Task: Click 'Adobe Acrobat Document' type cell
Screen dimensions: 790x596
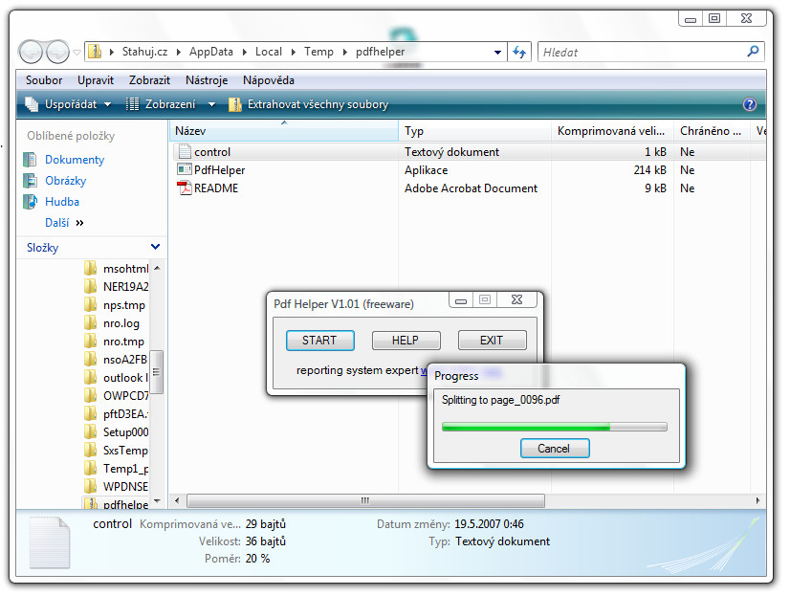Action: click(472, 188)
